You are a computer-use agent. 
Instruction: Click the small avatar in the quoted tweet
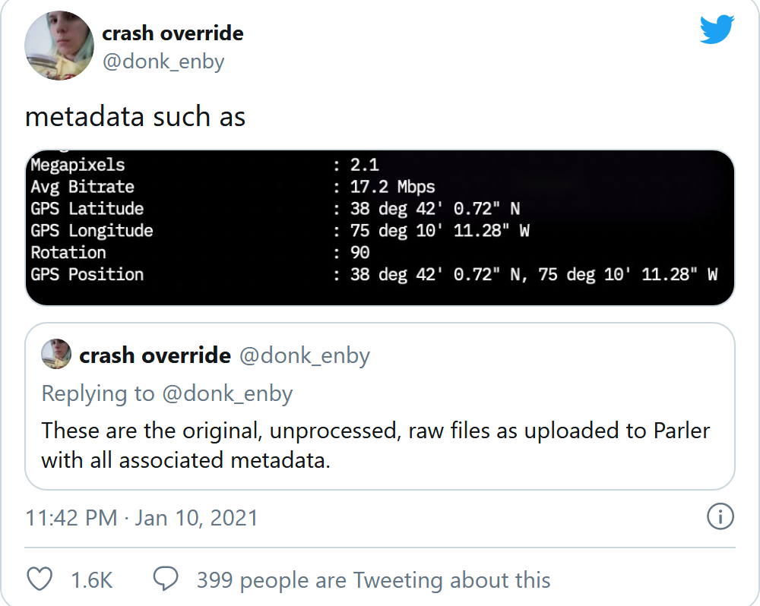(56, 355)
